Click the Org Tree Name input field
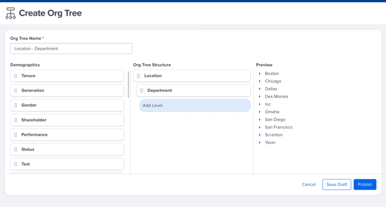Viewport: 386px width, 207px height. point(71,48)
